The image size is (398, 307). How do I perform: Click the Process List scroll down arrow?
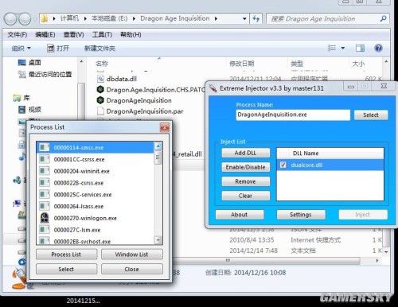click(158, 240)
